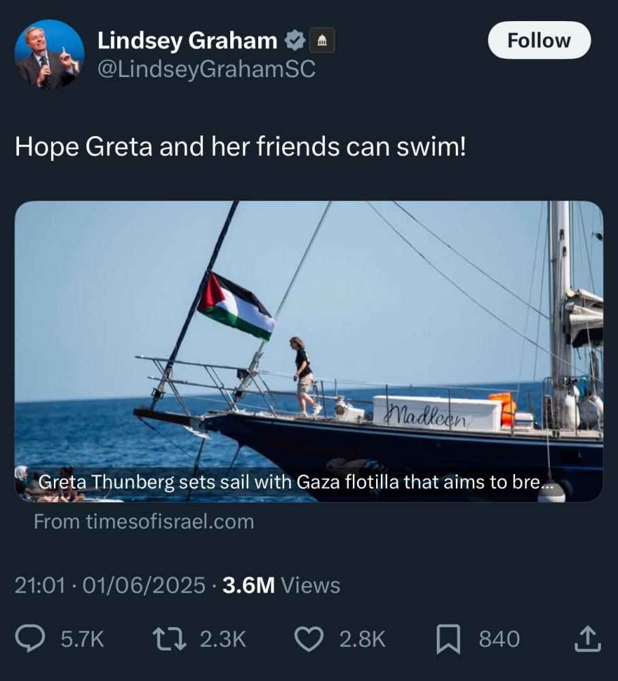Open the 'From timesofisrael.com' source link
Screen dimensions: 618x681
point(144,522)
